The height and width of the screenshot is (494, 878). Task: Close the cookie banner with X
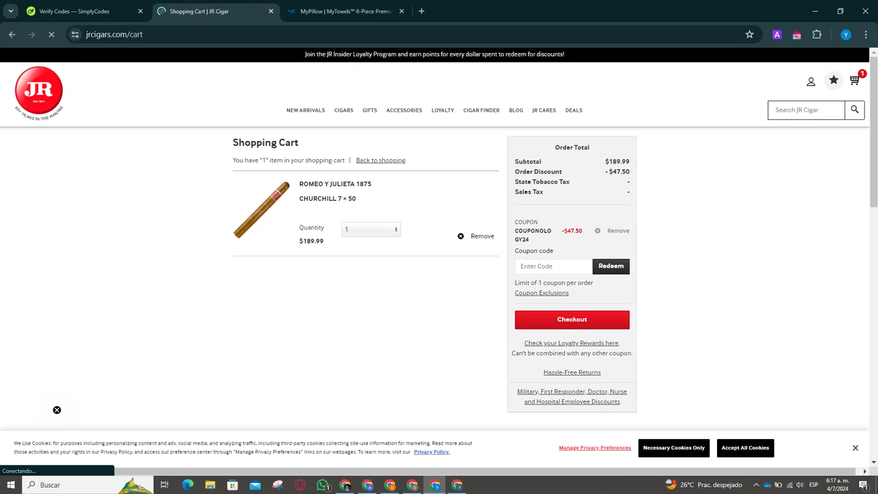tap(855, 448)
